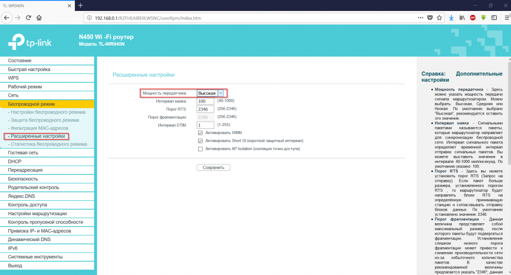
Task: Open Мощность передатчика dropdown
Action: tap(210, 93)
